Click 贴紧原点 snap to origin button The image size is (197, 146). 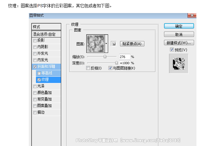click(132, 44)
